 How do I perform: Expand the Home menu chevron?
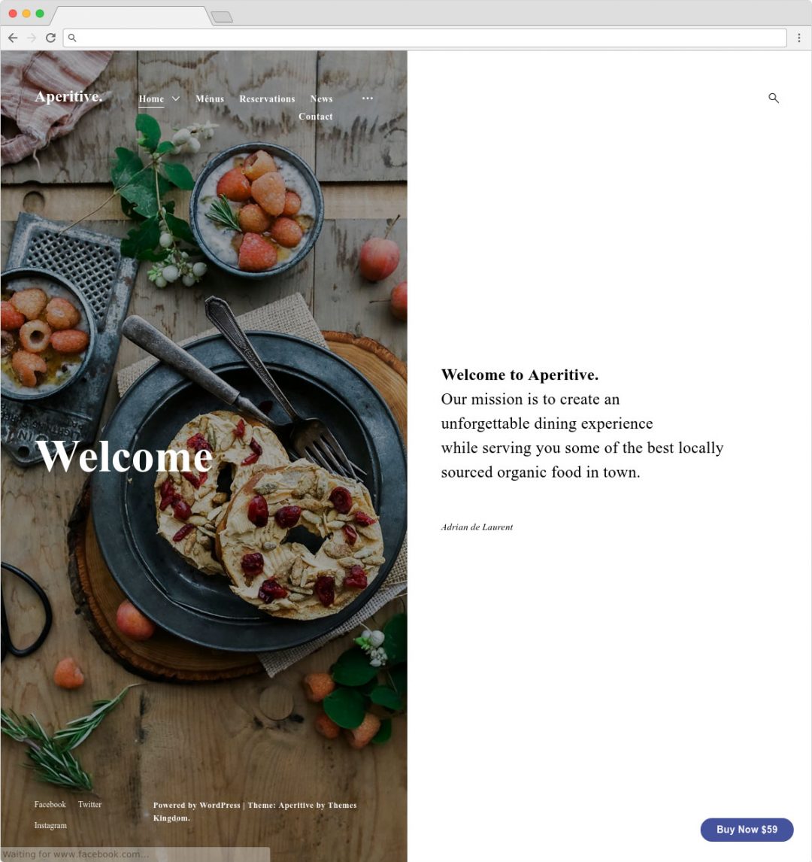176,99
